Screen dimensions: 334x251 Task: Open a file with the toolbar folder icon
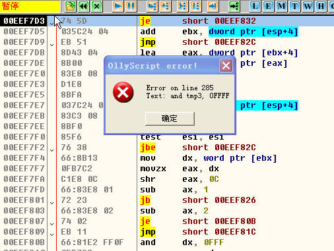70,6
